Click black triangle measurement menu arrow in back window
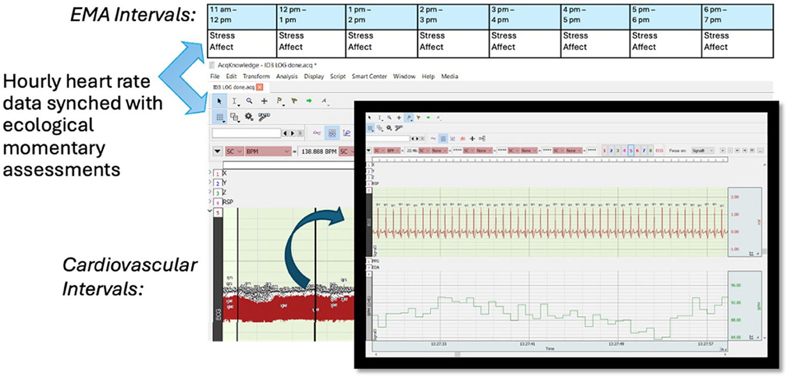Screen dimensions: 789x380 click(217, 151)
